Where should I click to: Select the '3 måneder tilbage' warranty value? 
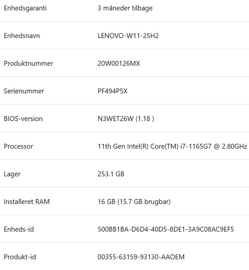[x=125, y=8]
